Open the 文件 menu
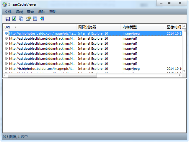 point(8,12)
